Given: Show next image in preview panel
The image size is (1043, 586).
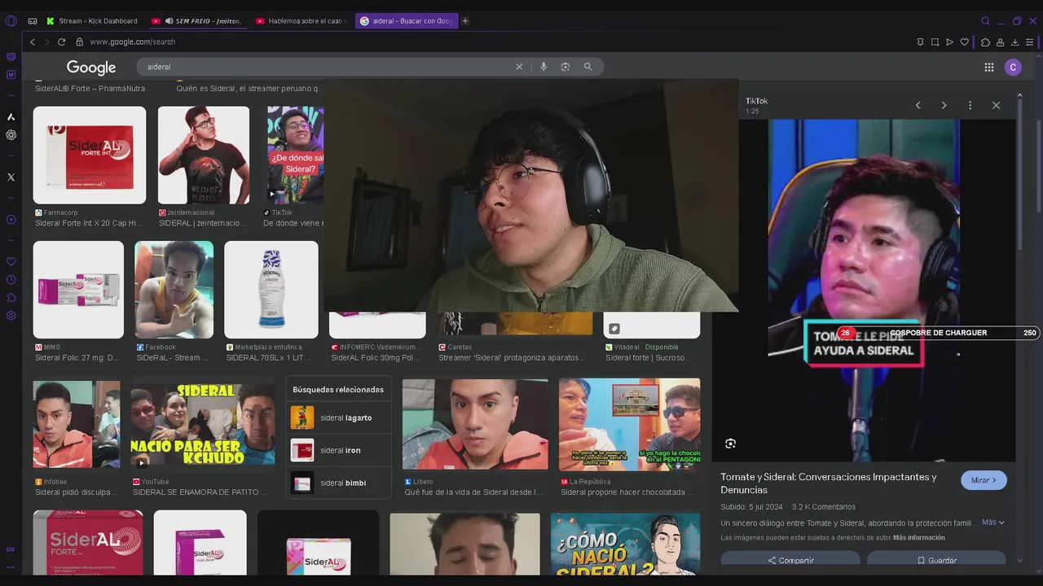Looking at the screenshot, I should click(x=944, y=105).
